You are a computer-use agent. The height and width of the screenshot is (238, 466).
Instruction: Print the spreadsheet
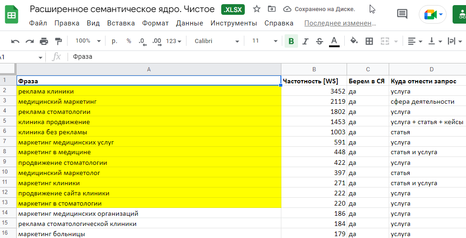point(43,41)
